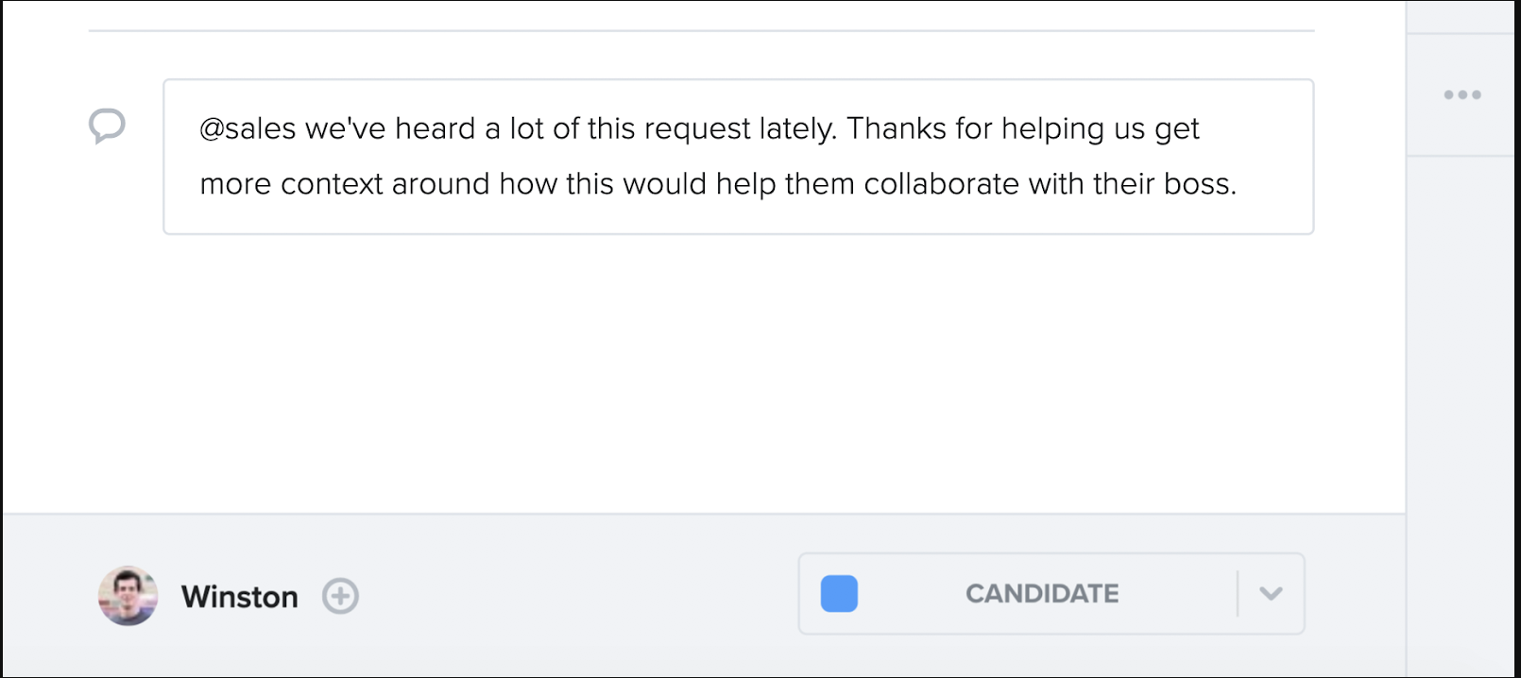1521x678 pixels.
Task: Click the CANDIDATE status label text
Action: (x=1042, y=594)
